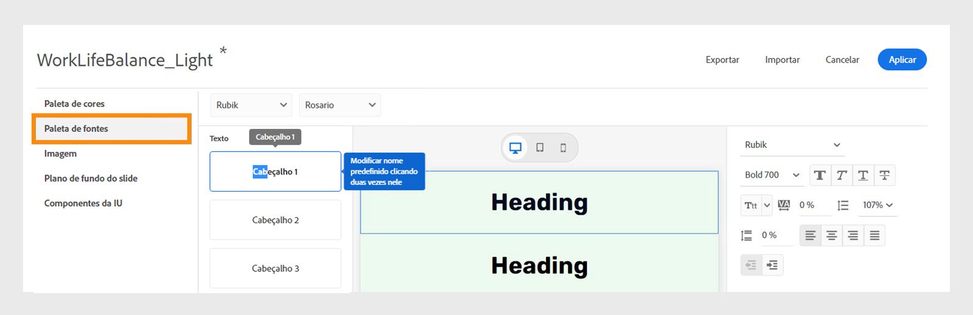The height and width of the screenshot is (315, 973).
Task: Right align the text
Action: 853,235
